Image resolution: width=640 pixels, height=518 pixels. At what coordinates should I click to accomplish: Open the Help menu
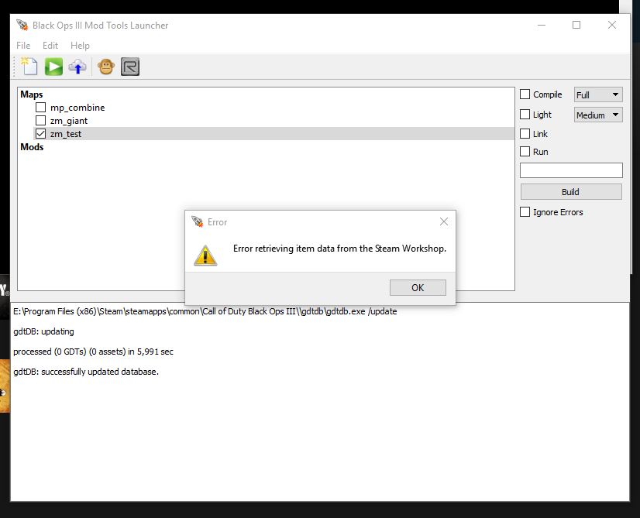pos(80,45)
